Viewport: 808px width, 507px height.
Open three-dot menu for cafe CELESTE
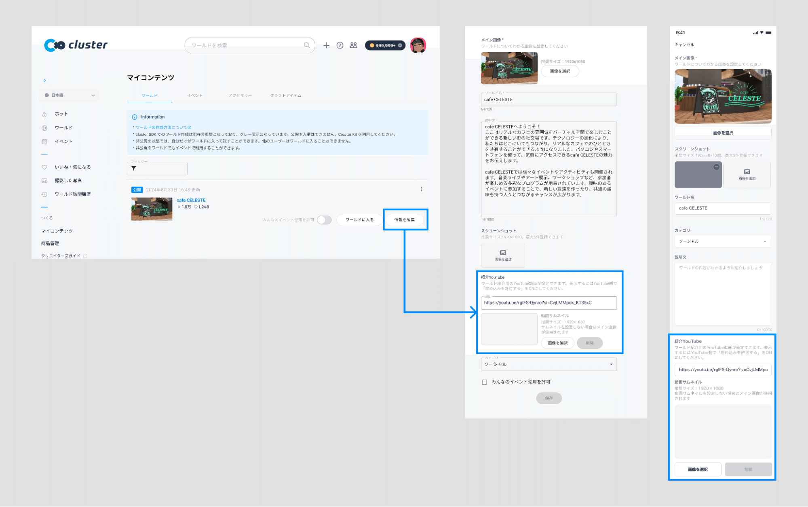pos(421,189)
